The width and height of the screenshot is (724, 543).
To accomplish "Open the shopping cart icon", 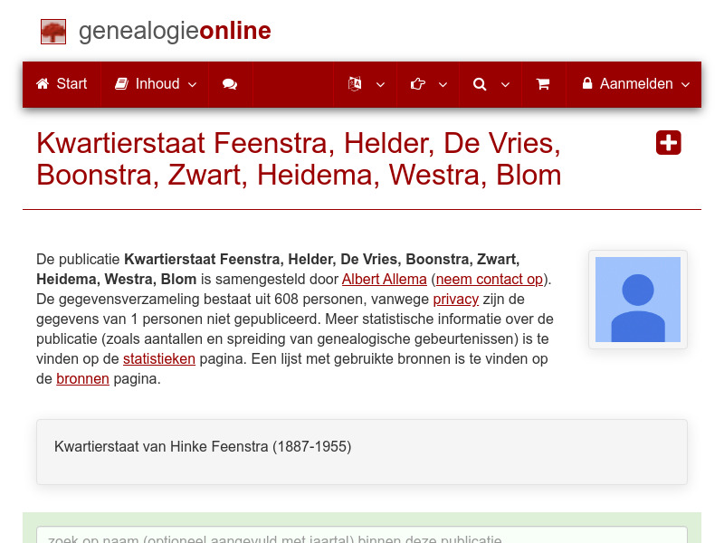I will [x=543, y=83].
